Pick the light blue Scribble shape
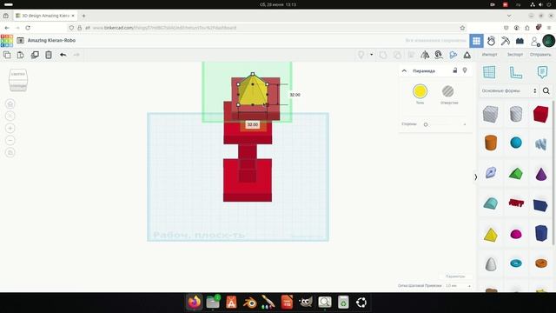 tap(540, 143)
